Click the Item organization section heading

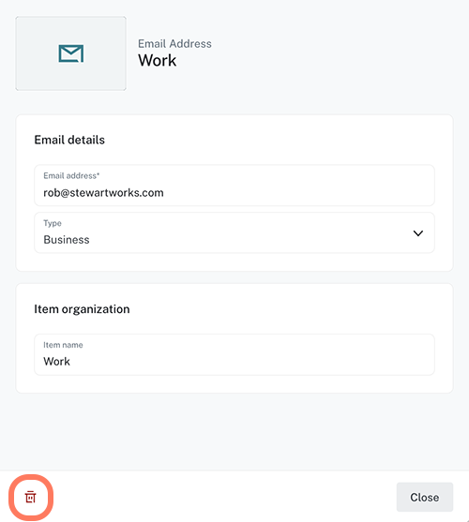tap(82, 309)
